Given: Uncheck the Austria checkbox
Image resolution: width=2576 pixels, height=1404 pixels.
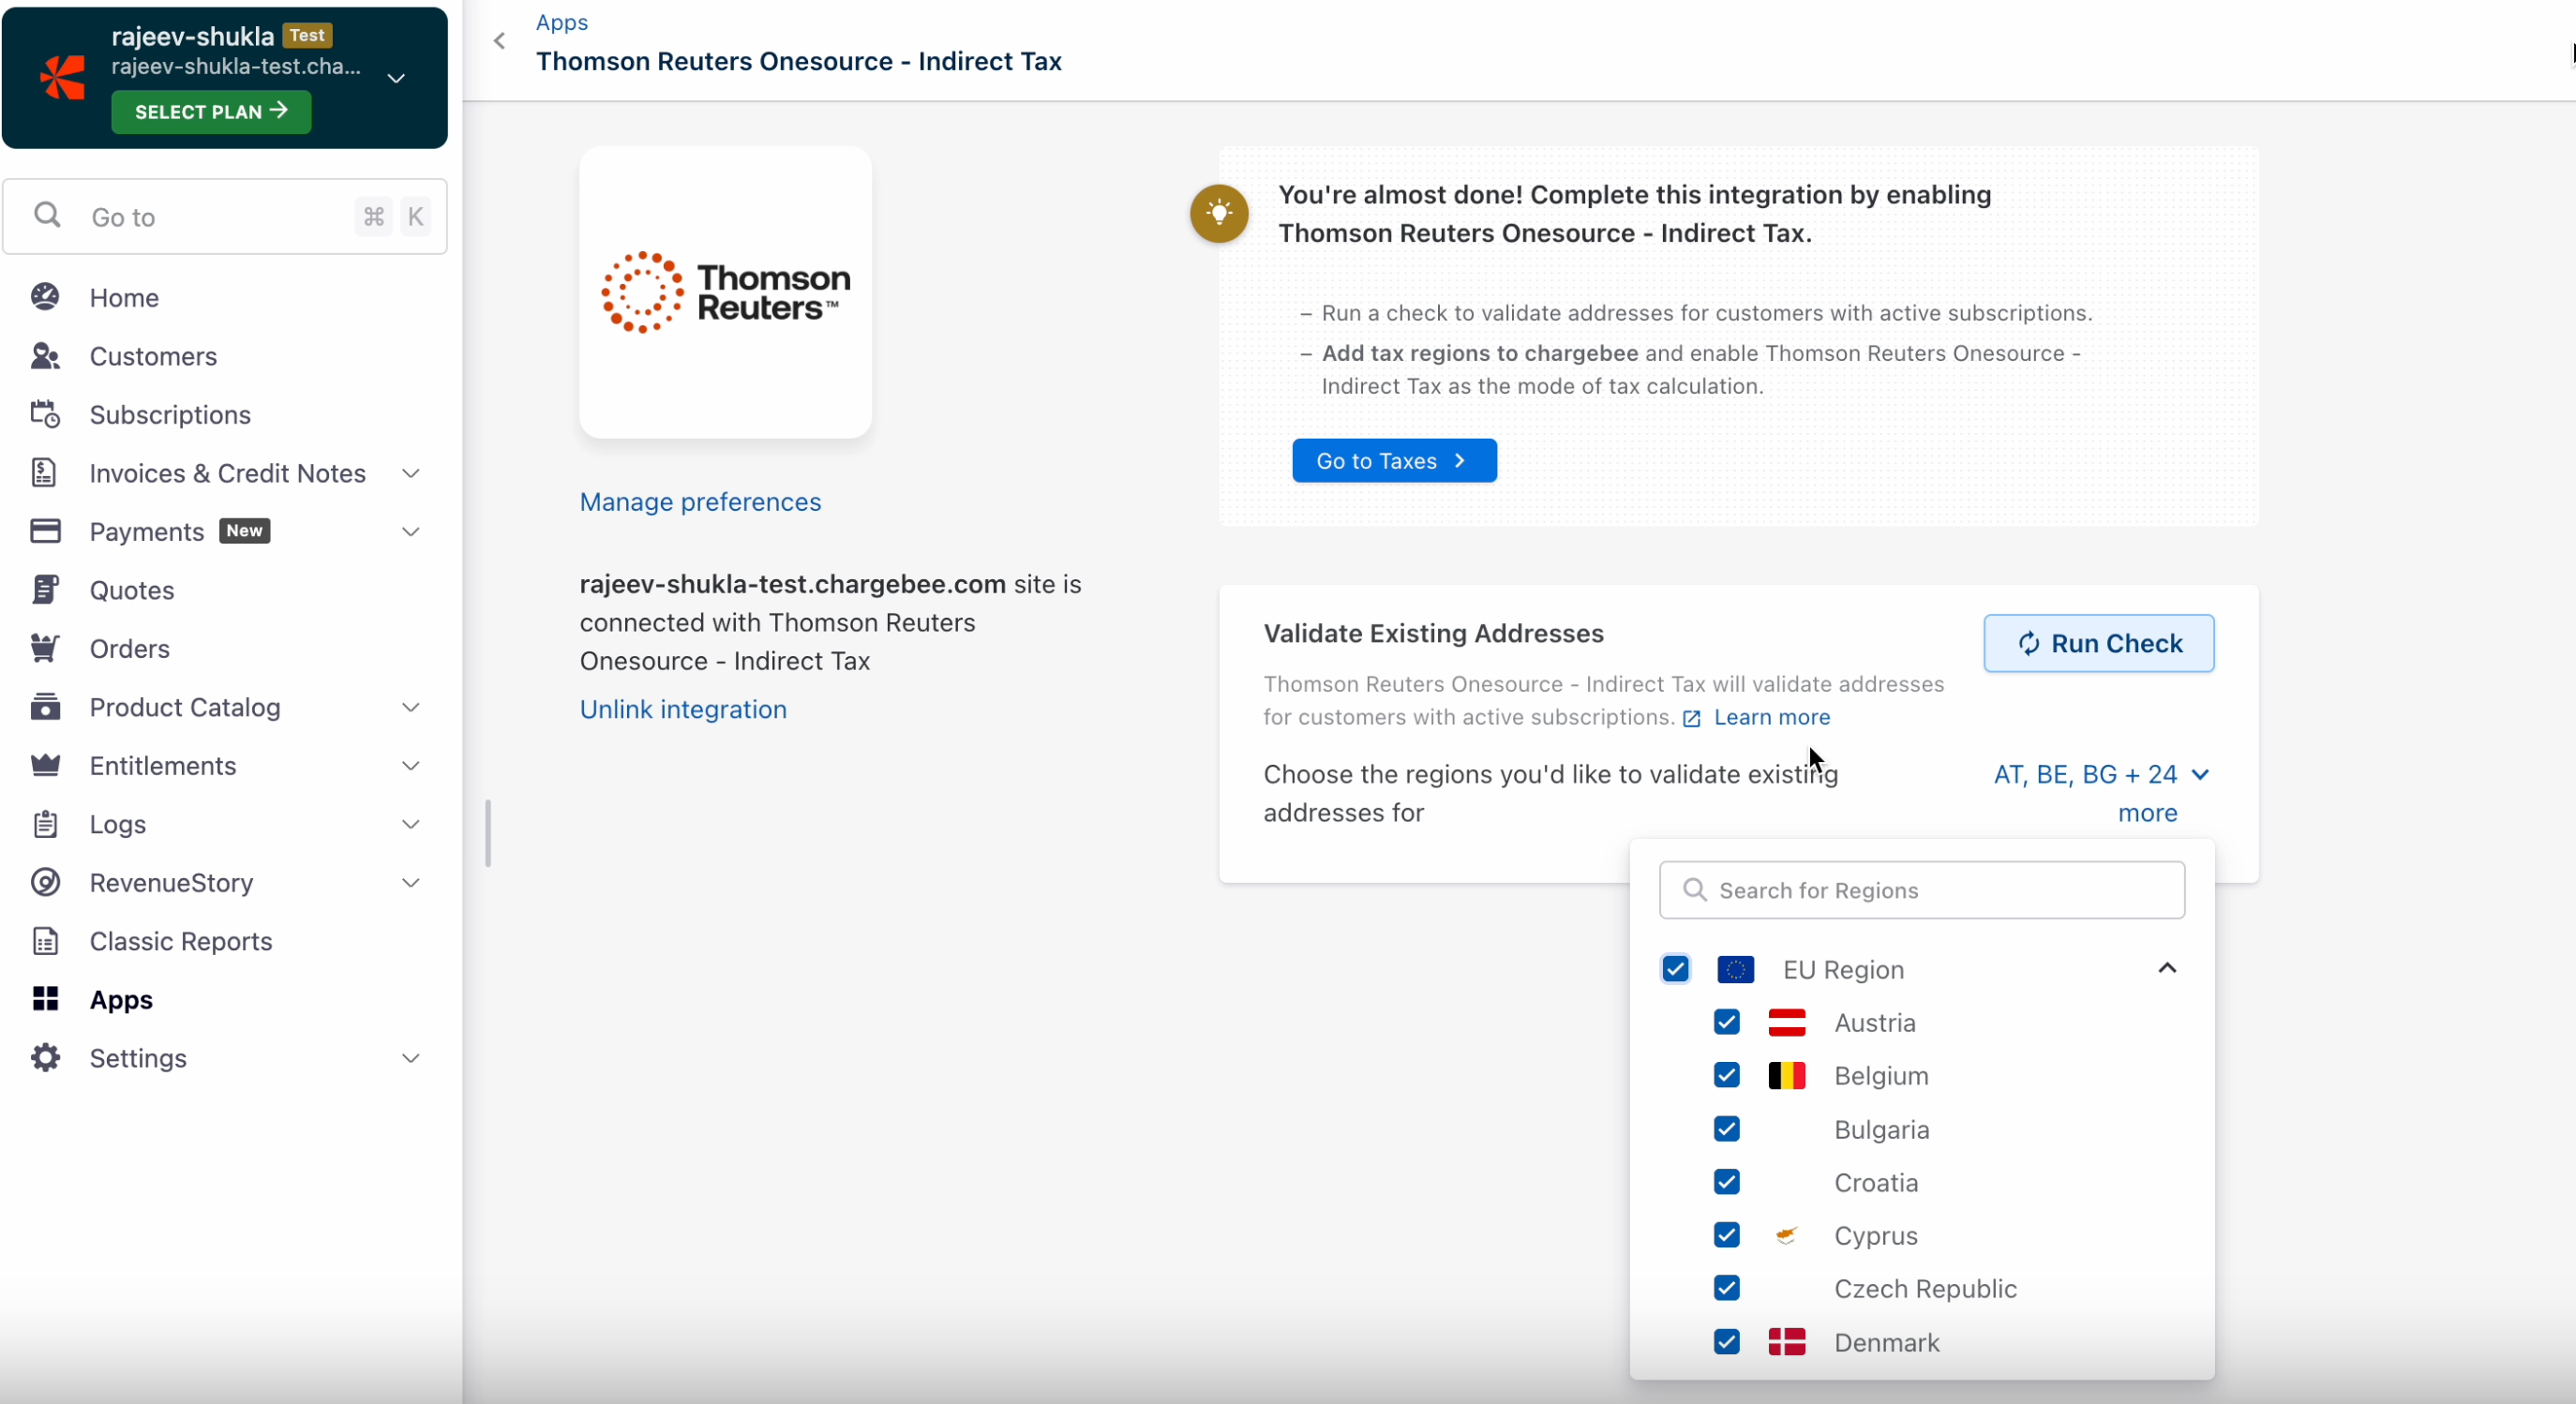Looking at the screenshot, I should click(1727, 1022).
